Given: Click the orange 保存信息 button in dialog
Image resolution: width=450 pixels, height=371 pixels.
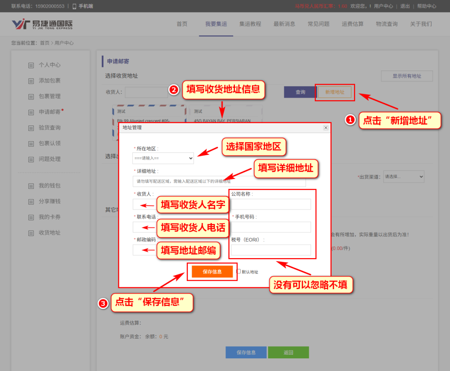Looking at the screenshot, I should click(212, 272).
